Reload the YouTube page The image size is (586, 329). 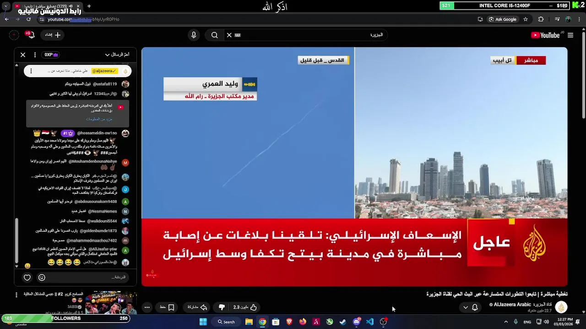point(28,19)
